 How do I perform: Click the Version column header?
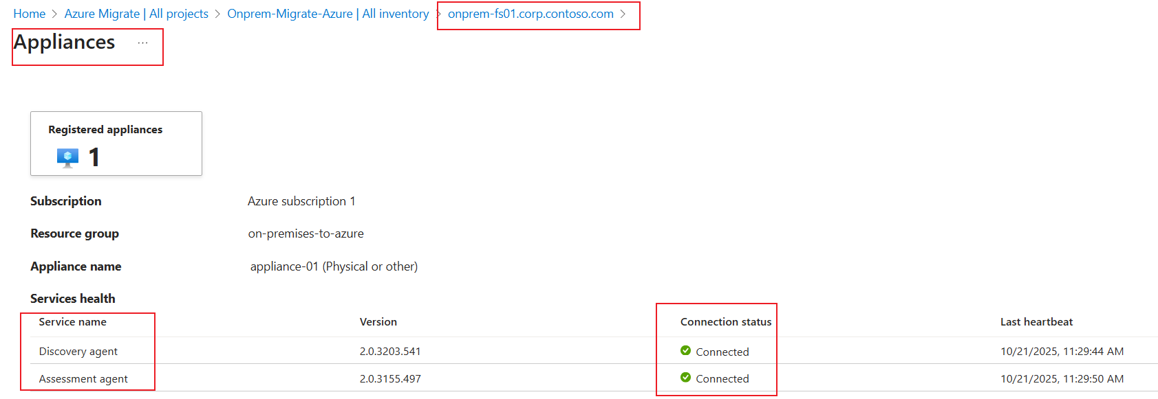tap(378, 322)
